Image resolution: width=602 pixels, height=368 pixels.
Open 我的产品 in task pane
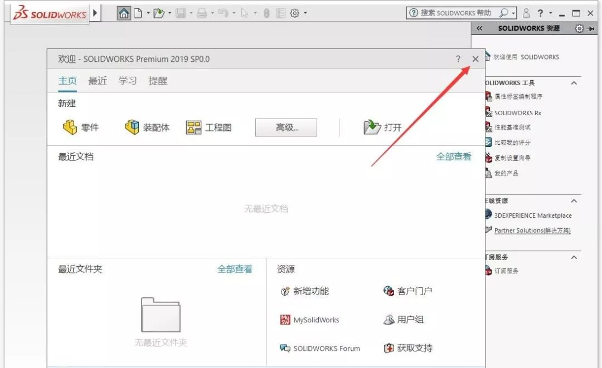506,173
